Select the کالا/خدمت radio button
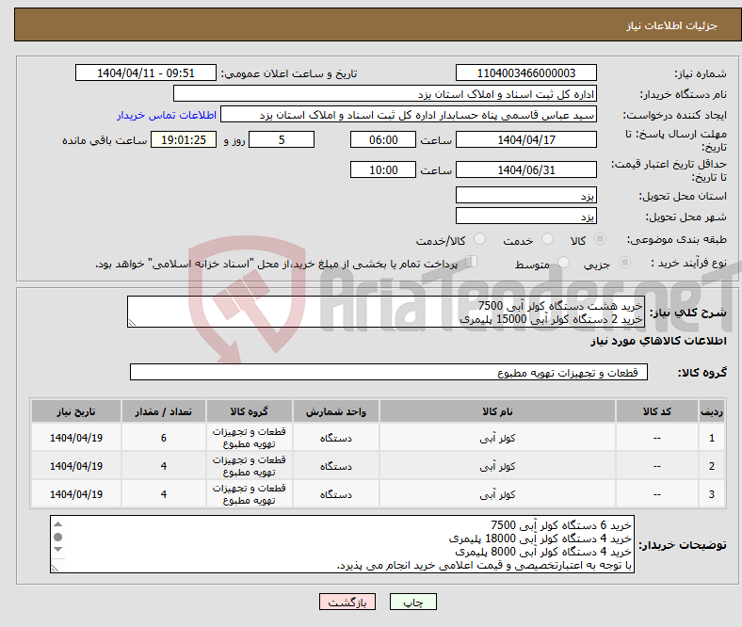Screen dimensions: 742x627 tap(479, 239)
